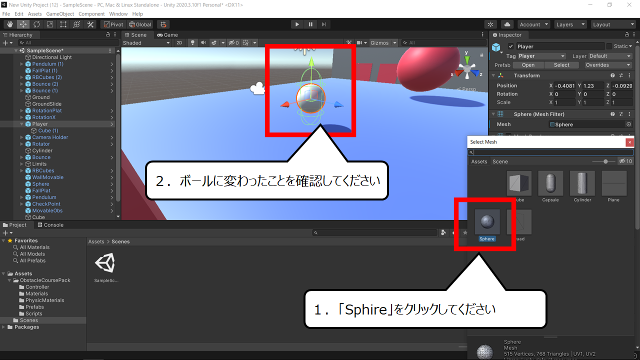This screenshot has height=360, width=640.
Task: Toggle Global handle rotation
Action: [140, 24]
